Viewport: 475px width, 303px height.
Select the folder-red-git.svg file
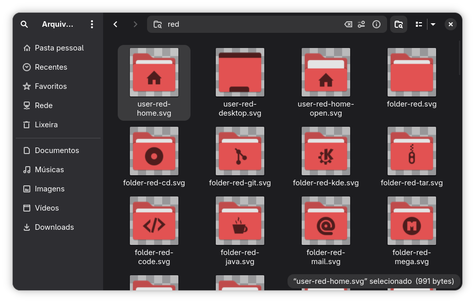tap(240, 151)
